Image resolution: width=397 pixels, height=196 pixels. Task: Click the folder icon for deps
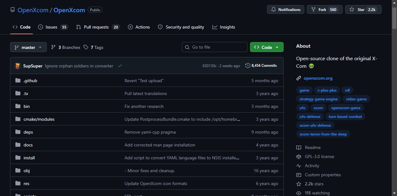tap(18, 132)
